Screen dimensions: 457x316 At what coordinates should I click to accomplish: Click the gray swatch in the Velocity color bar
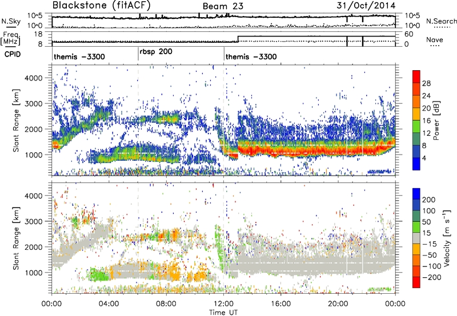[x=416, y=238]
